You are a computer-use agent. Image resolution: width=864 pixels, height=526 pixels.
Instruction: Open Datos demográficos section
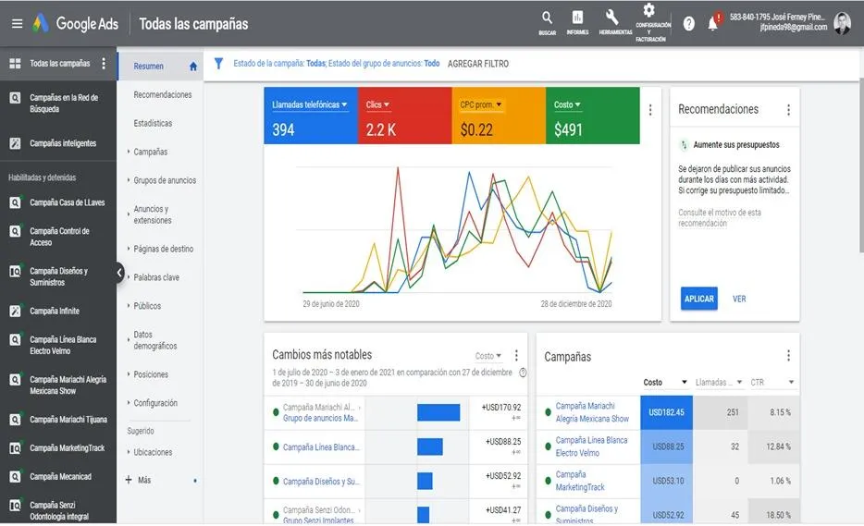pos(154,340)
